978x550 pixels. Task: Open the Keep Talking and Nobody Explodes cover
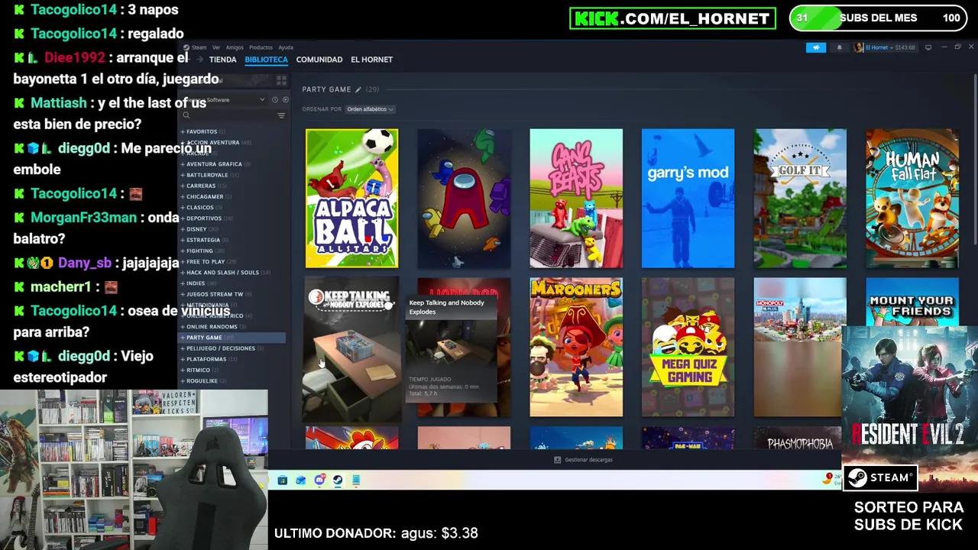click(351, 350)
